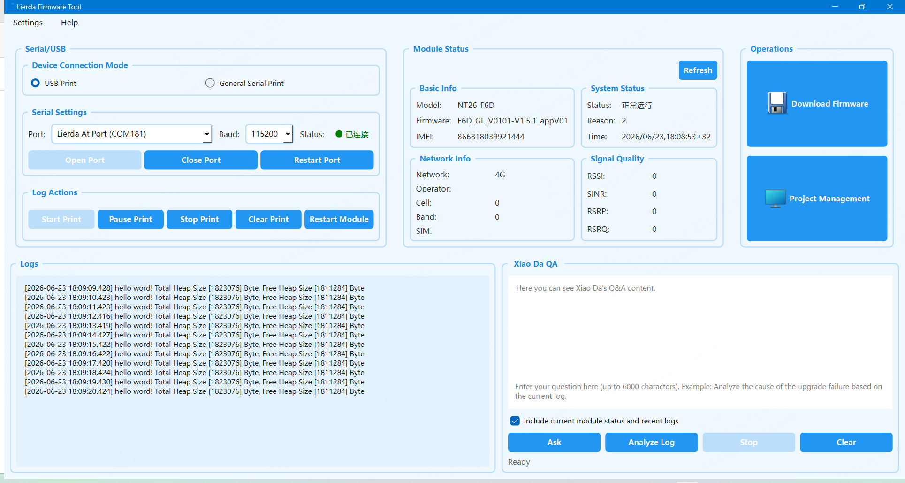Open the Settings menu

[28, 23]
